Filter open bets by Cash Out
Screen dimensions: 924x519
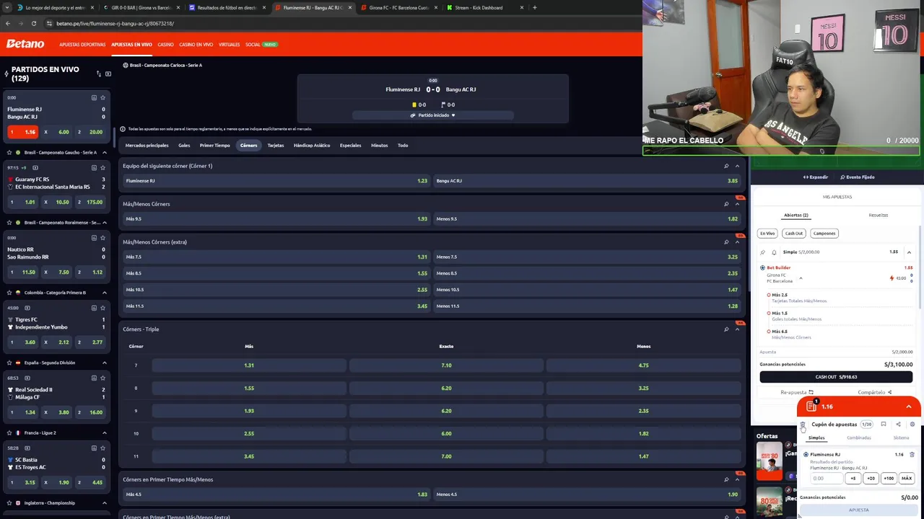(794, 234)
